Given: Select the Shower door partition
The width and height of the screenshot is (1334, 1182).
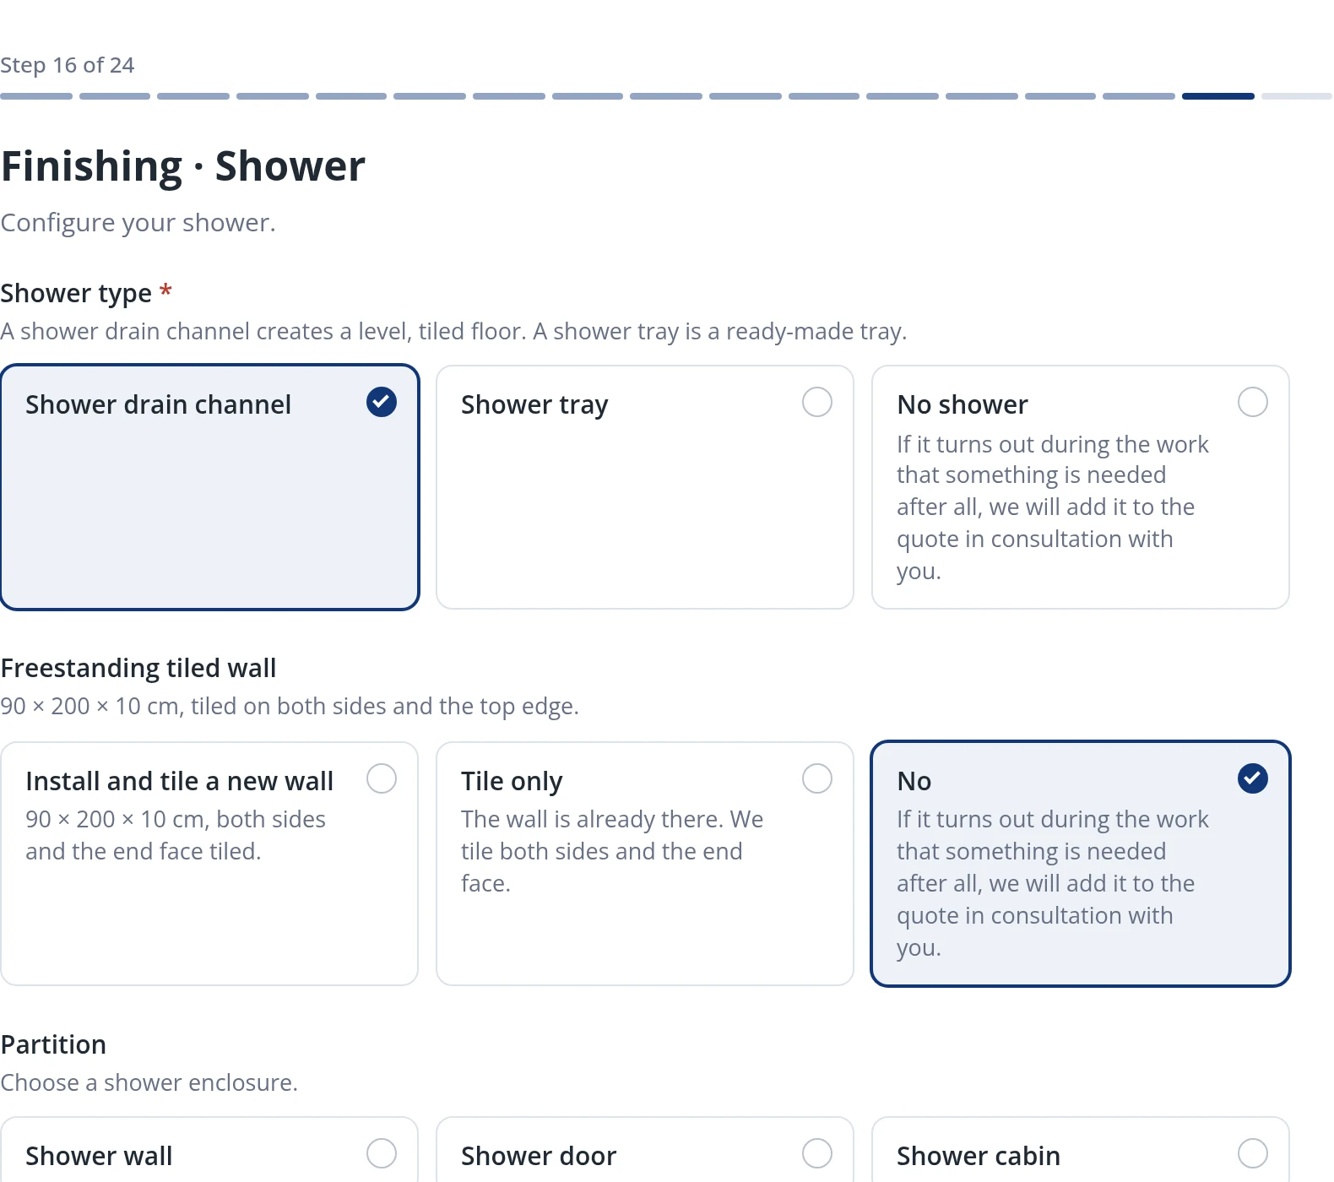Looking at the screenshot, I should pyautogui.click(x=645, y=1150).
